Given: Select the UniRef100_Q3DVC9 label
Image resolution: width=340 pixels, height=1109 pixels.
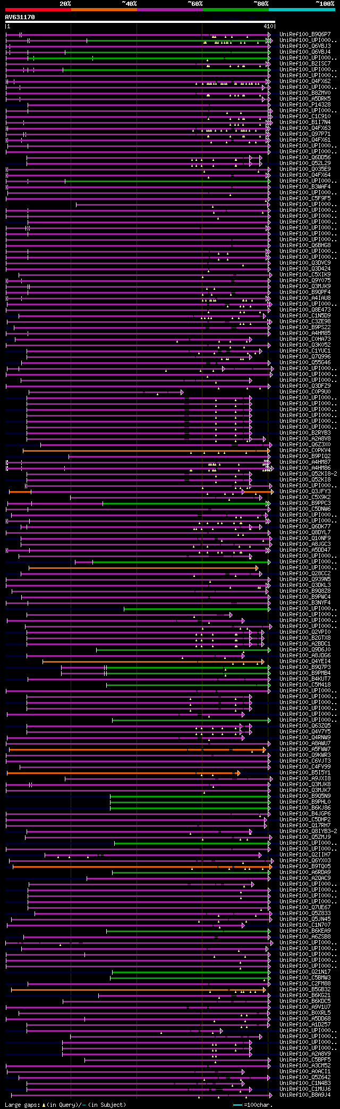Looking at the screenshot, I should point(305,263).
